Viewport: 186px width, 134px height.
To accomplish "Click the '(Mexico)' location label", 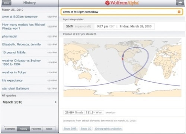I will tap(110, 113).
